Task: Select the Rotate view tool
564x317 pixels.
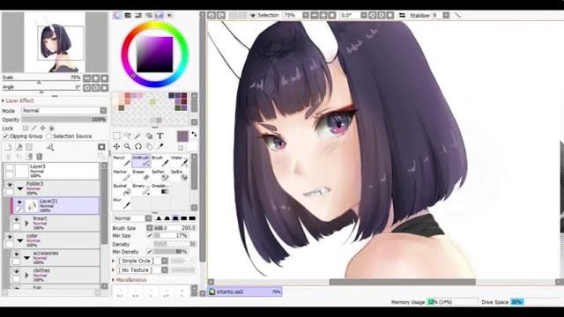Action: 138,147
